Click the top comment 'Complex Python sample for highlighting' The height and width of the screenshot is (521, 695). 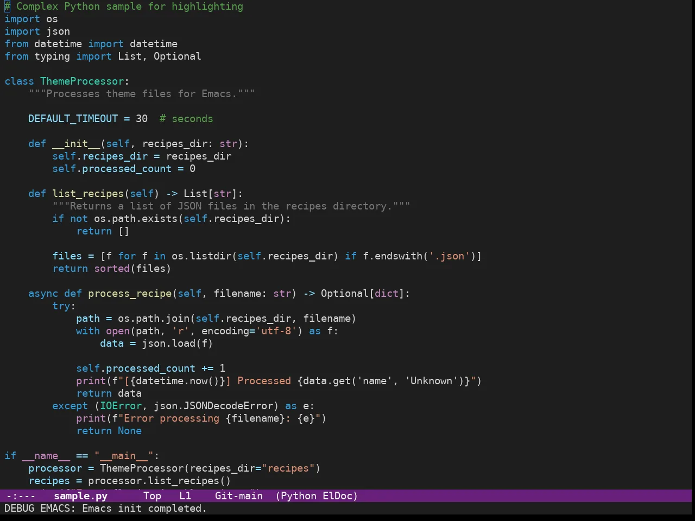124,7
